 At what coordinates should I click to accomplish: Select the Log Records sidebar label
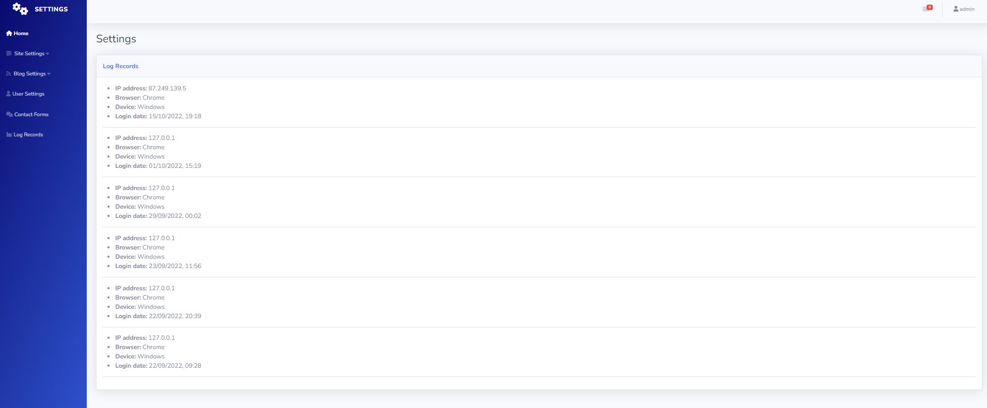pos(28,135)
